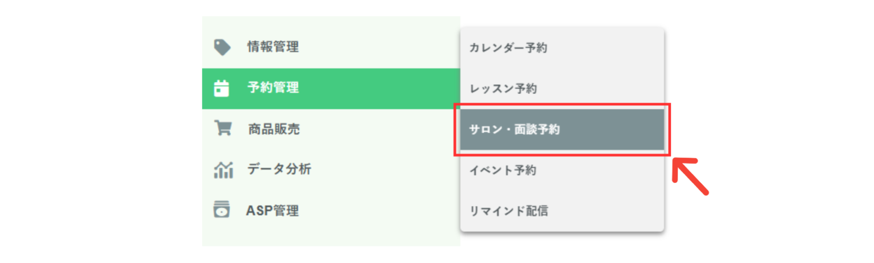Click the submenu item outlined in red

pos(562,130)
